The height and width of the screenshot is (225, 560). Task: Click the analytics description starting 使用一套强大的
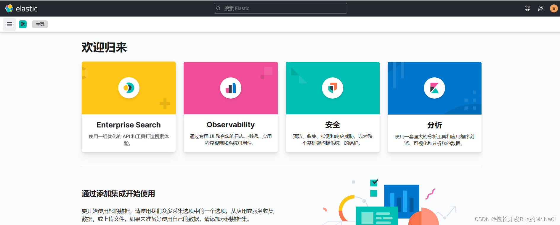pos(434,140)
